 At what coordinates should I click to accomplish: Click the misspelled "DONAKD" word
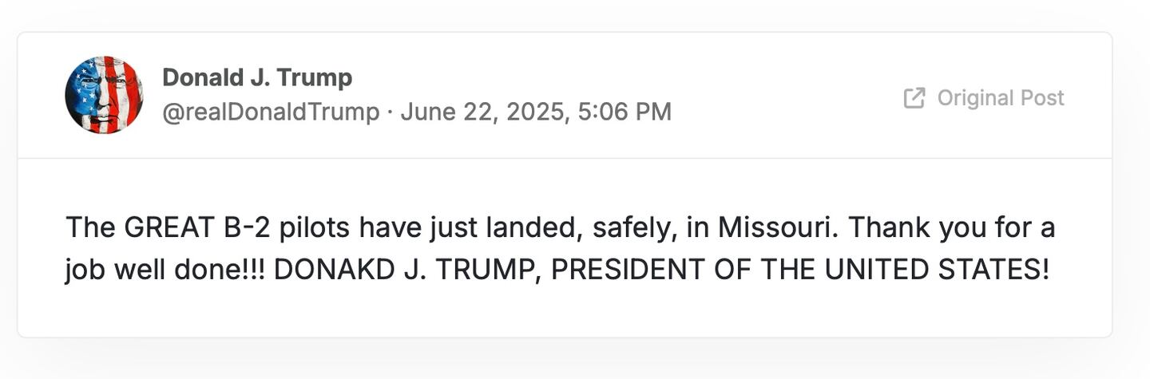tap(335, 270)
